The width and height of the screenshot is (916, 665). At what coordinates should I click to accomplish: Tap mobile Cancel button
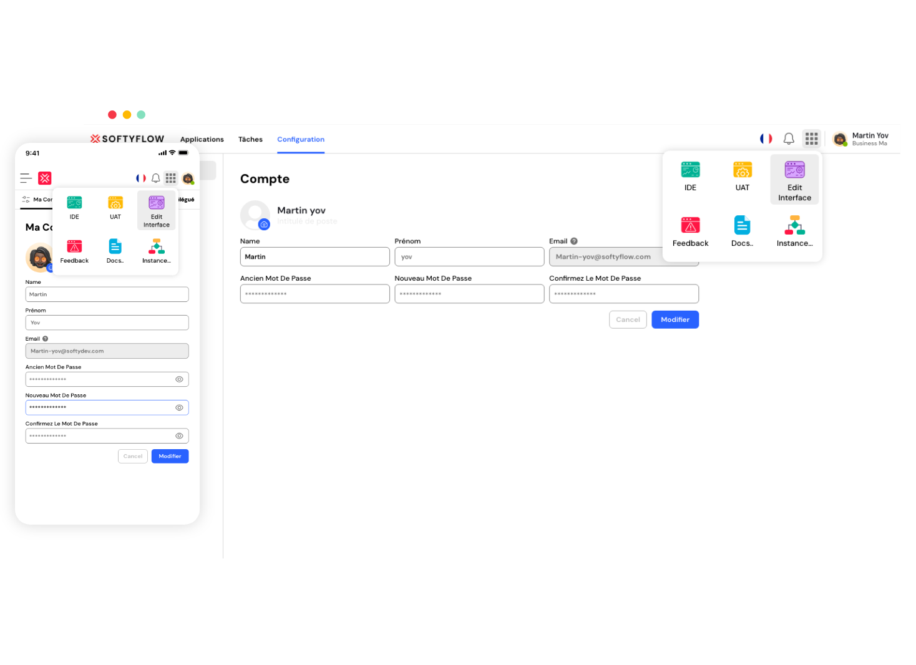[133, 456]
